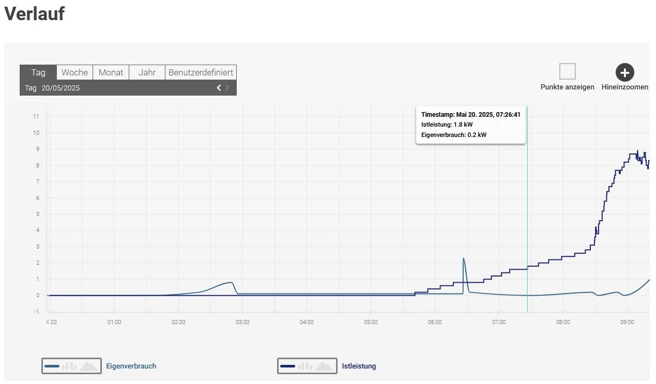Select bar chart icon for Eigenverbrauch
The height and width of the screenshot is (384, 656).
click(69, 366)
